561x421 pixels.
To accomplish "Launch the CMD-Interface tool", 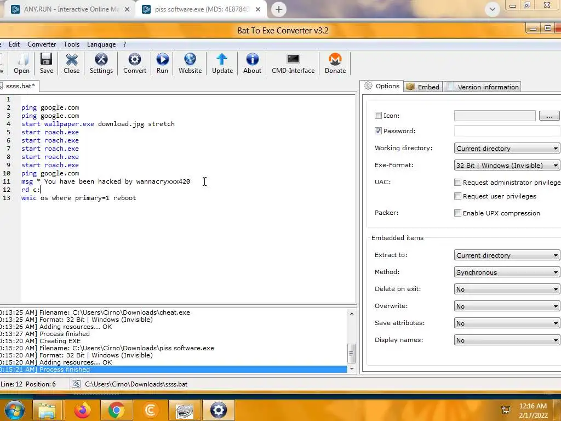I will click(x=293, y=64).
